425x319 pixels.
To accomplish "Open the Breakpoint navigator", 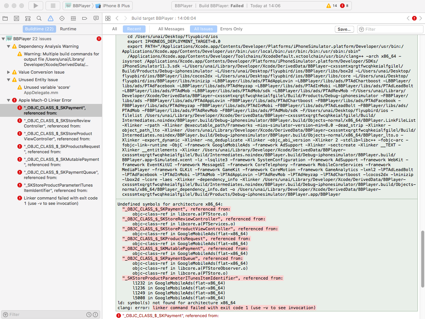I will [x=85, y=19].
